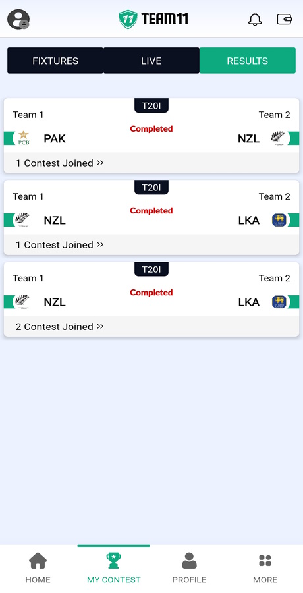
Task: Select the Results tab
Action: point(248,61)
